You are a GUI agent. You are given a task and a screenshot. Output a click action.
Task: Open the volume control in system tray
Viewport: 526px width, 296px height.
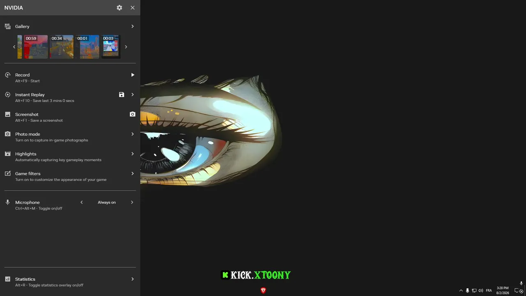[x=481, y=291]
